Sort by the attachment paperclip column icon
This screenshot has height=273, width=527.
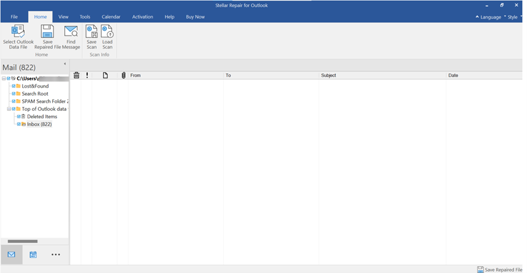[123, 75]
